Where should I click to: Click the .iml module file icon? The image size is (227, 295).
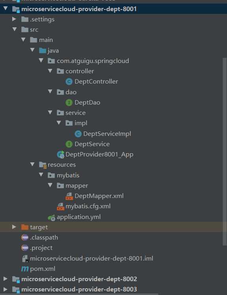pos(25,259)
